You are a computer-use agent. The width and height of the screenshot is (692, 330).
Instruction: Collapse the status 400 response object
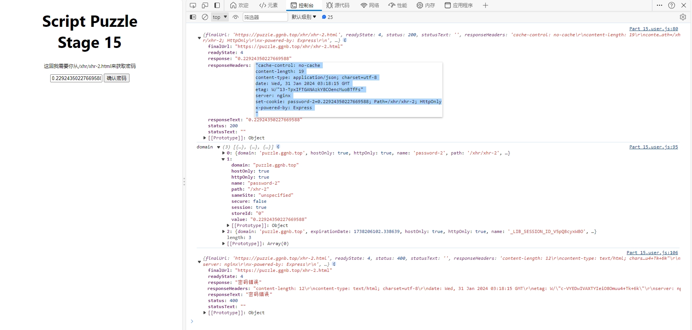click(x=199, y=262)
